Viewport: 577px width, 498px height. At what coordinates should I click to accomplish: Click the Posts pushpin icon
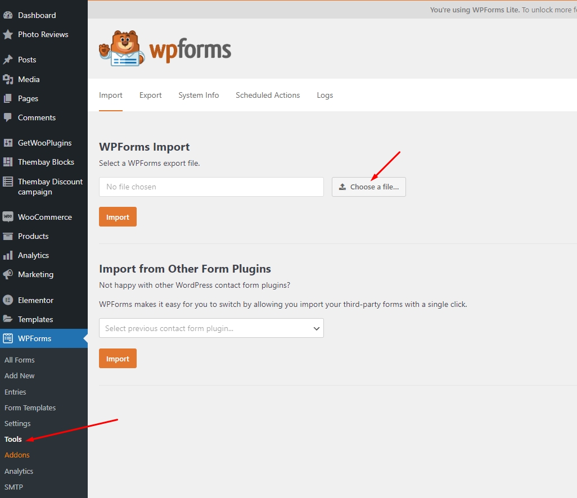pyautogui.click(x=8, y=60)
